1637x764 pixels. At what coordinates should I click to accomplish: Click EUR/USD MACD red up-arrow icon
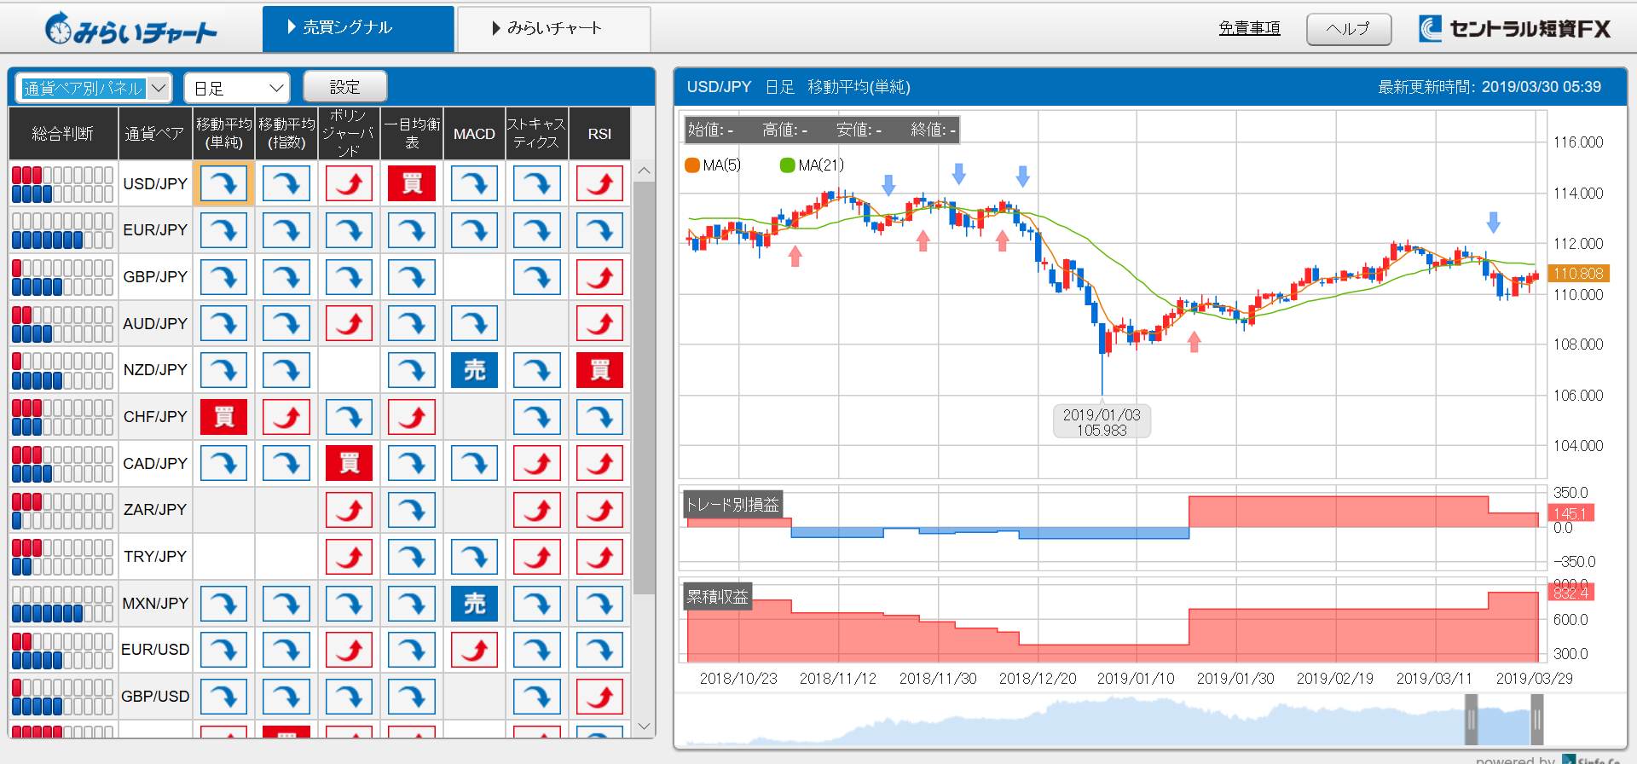click(x=474, y=650)
